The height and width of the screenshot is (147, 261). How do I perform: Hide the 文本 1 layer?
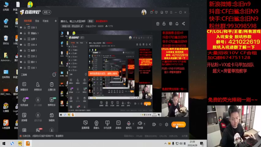21,68
